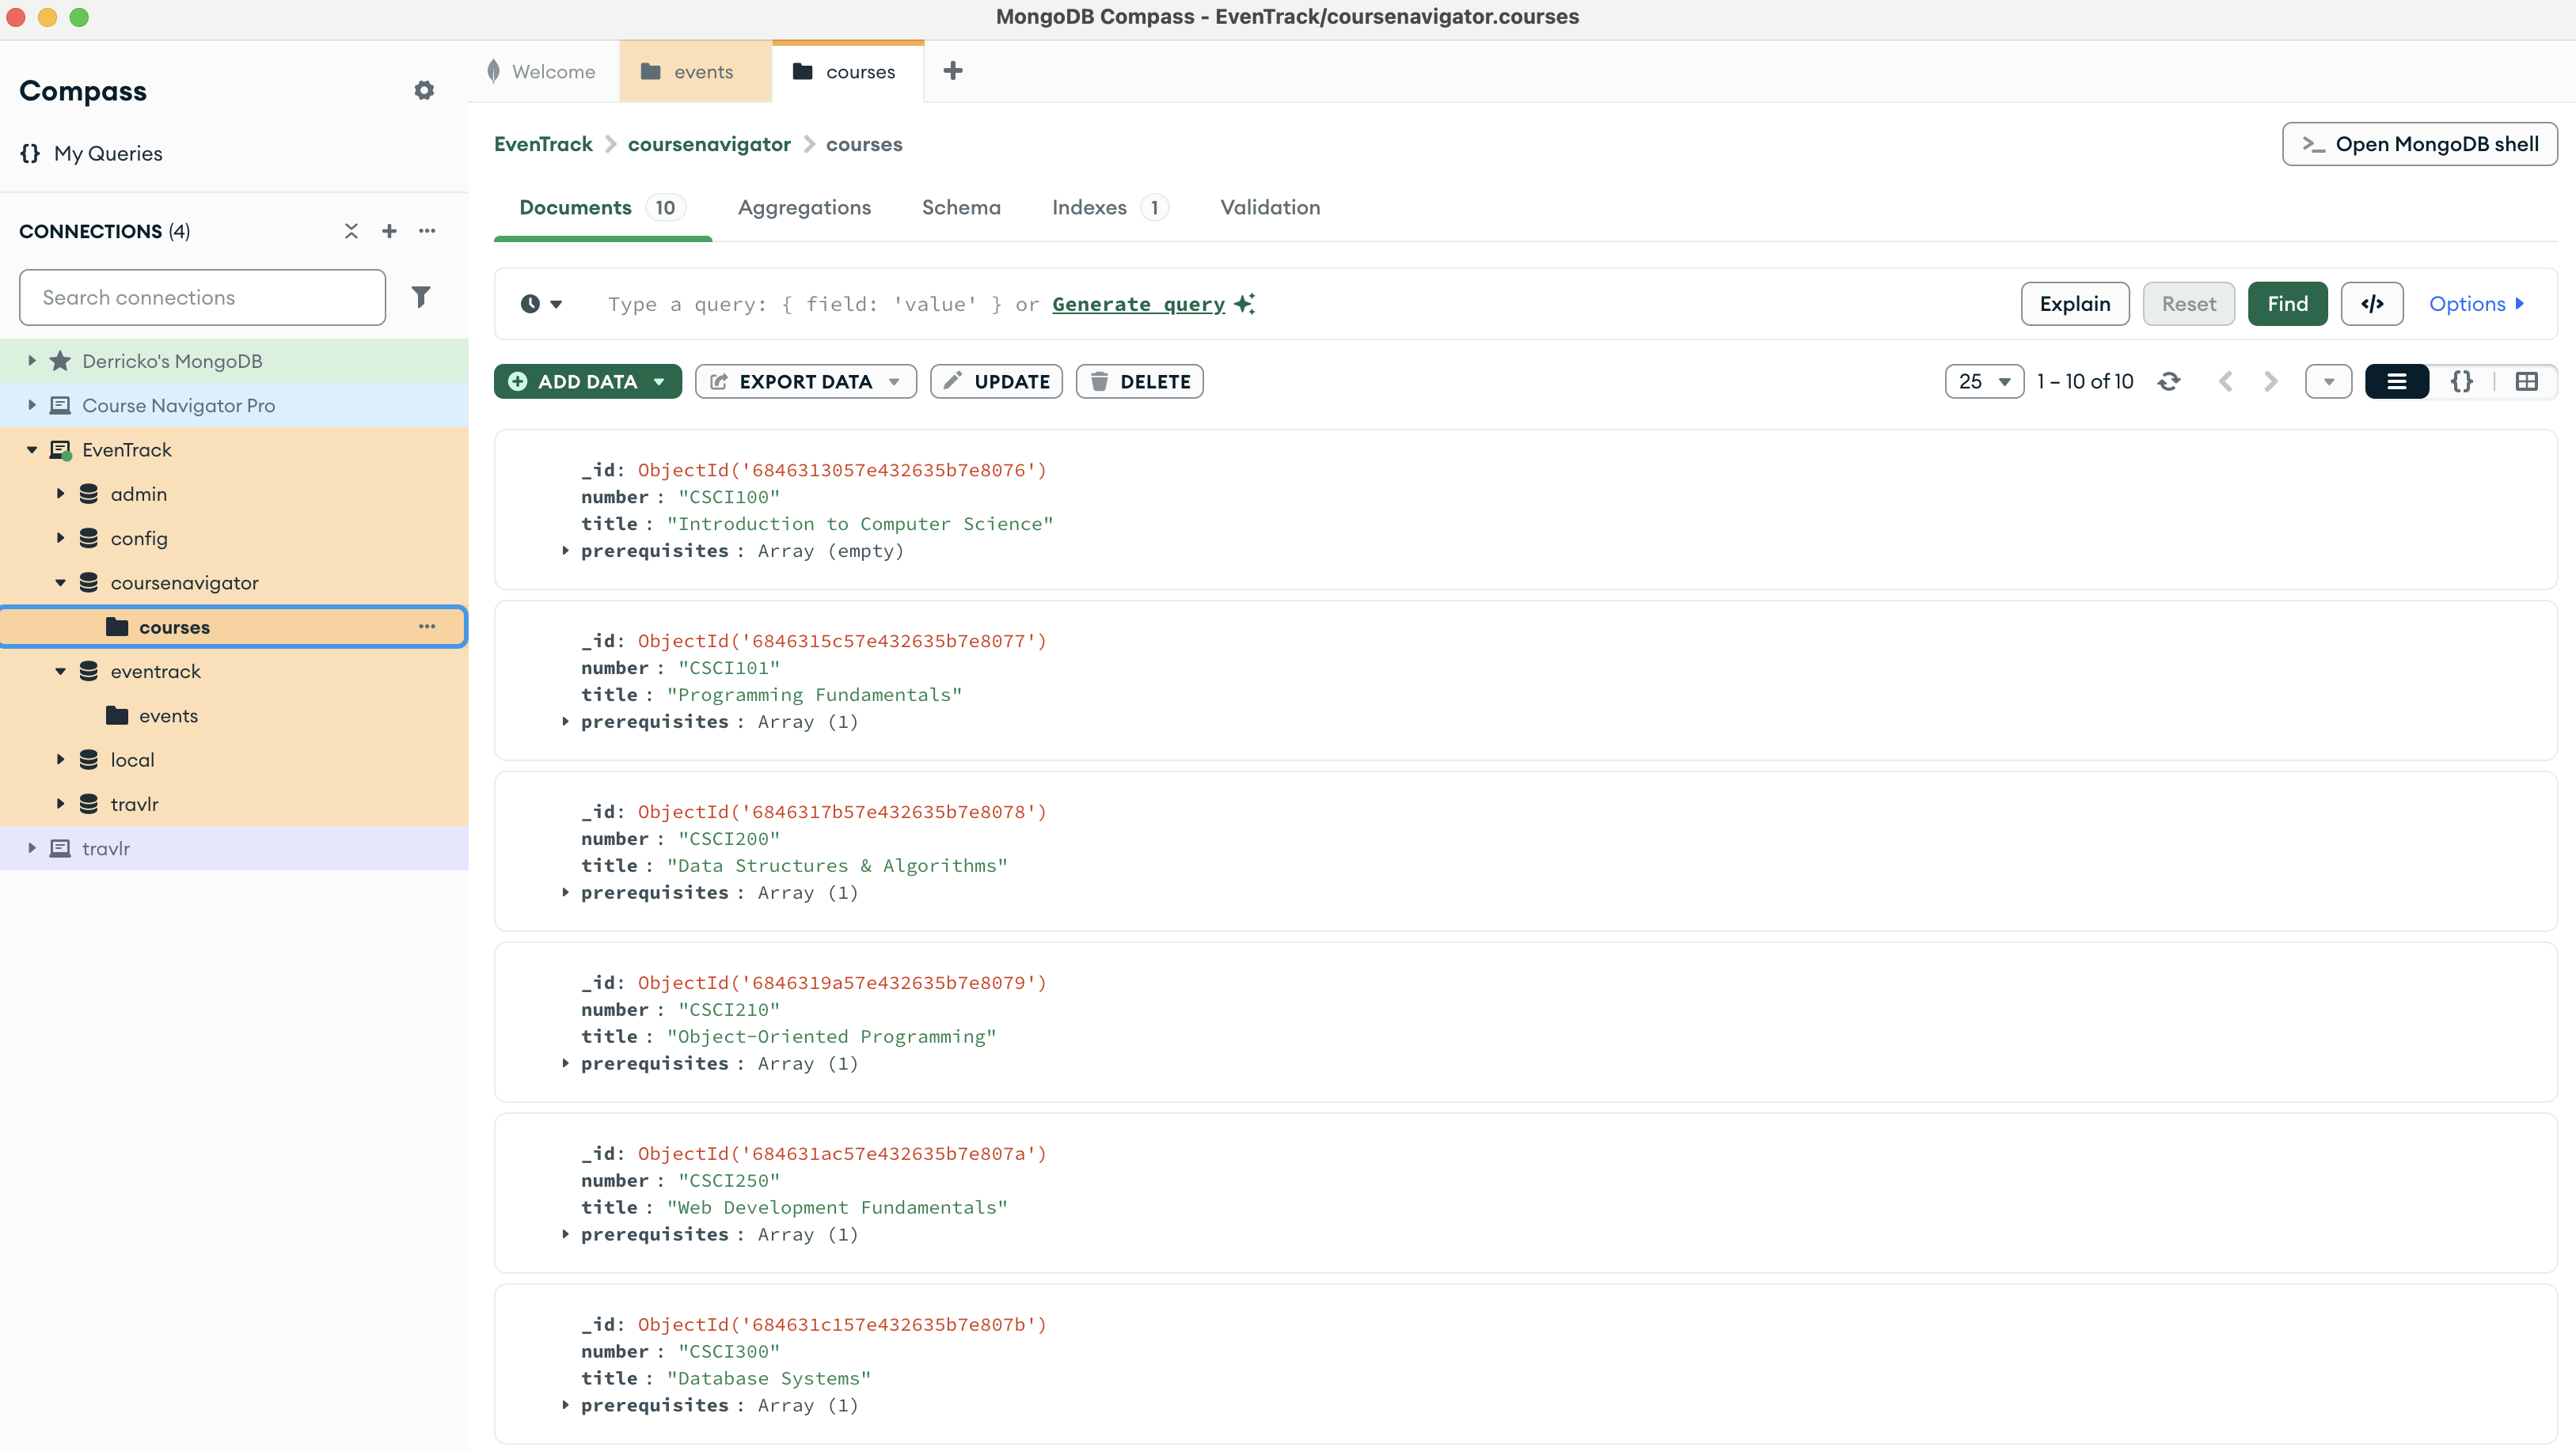The image size is (2576, 1451).
Task: Click coursenavigator in the breadcrumb
Action: 709,144
